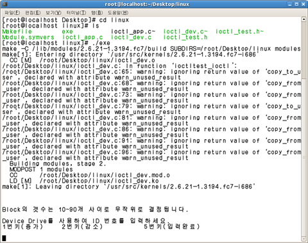Click 'CC [M]' ioctl_dev.o line
This screenshot has width=308, height=243.
82,60
